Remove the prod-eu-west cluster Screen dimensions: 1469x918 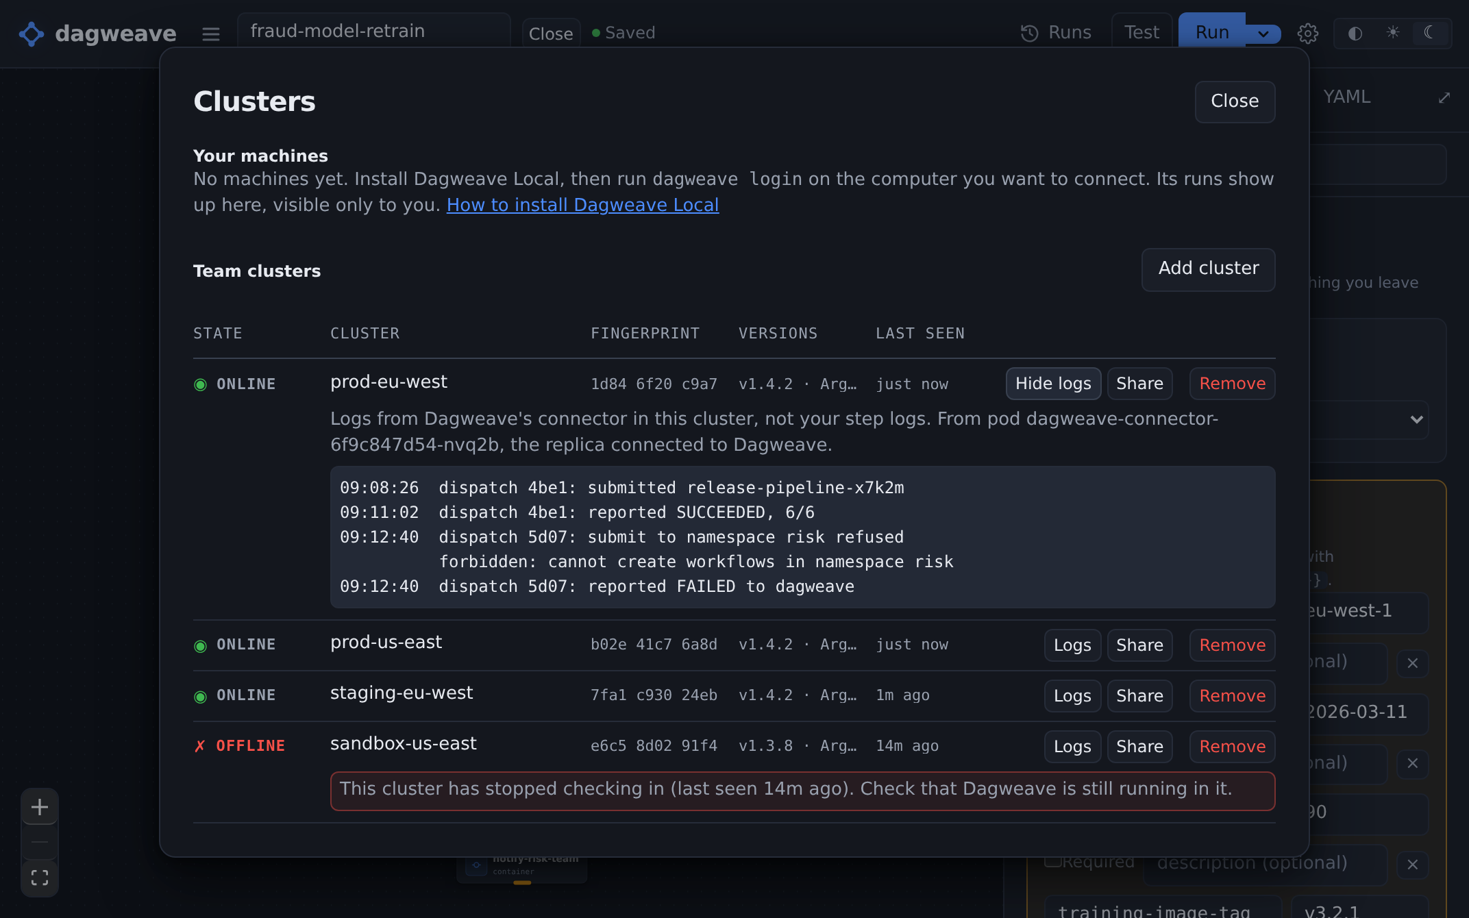[x=1232, y=384]
